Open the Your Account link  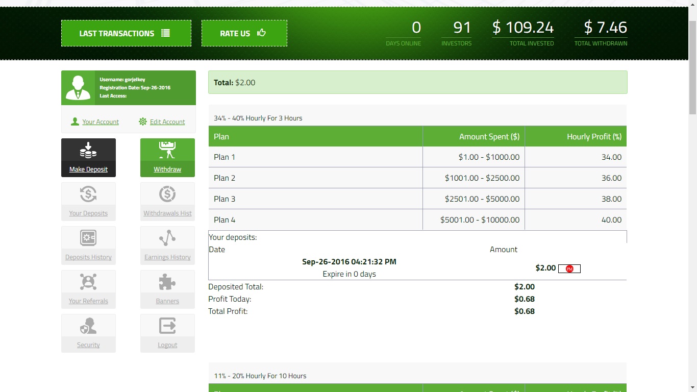(x=100, y=122)
